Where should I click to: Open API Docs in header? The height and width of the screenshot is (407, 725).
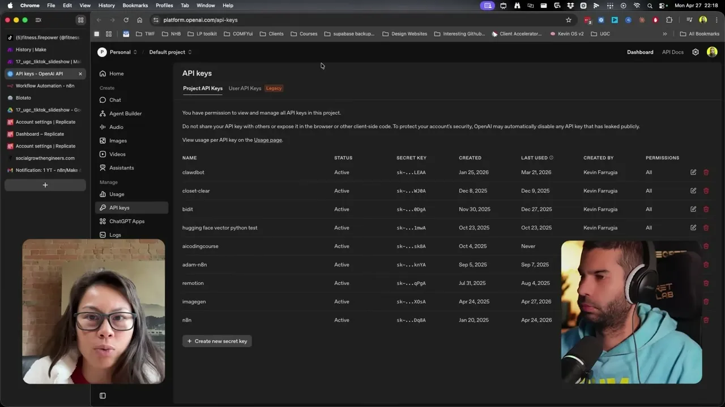point(673,52)
